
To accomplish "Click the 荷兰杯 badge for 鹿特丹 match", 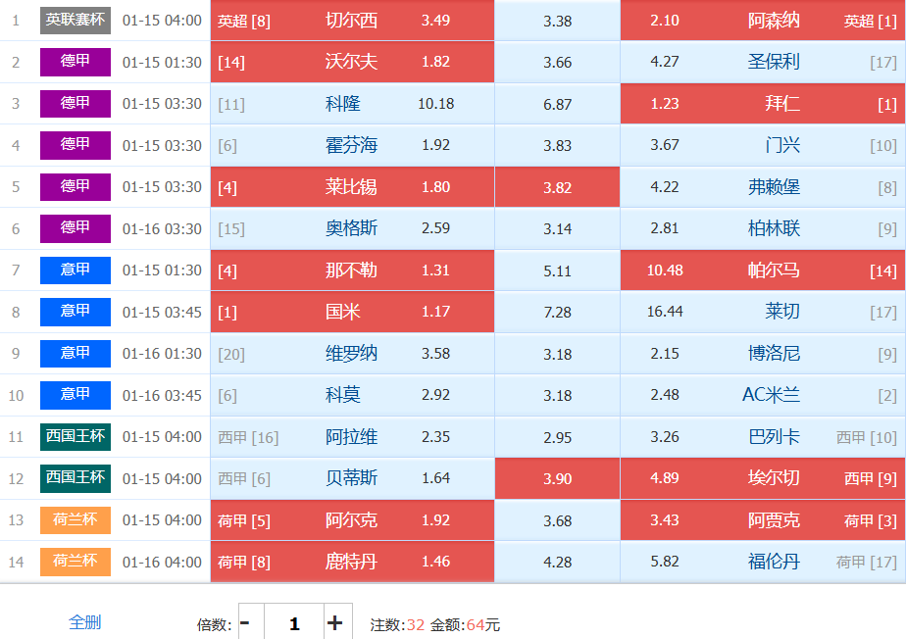I will (x=75, y=562).
